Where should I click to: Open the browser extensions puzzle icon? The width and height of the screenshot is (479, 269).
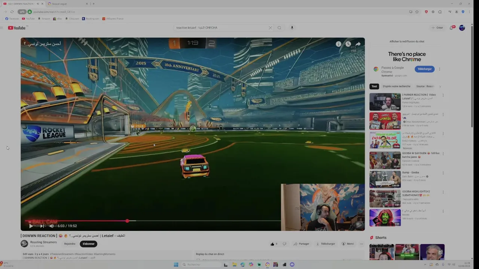(x=440, y=12)
